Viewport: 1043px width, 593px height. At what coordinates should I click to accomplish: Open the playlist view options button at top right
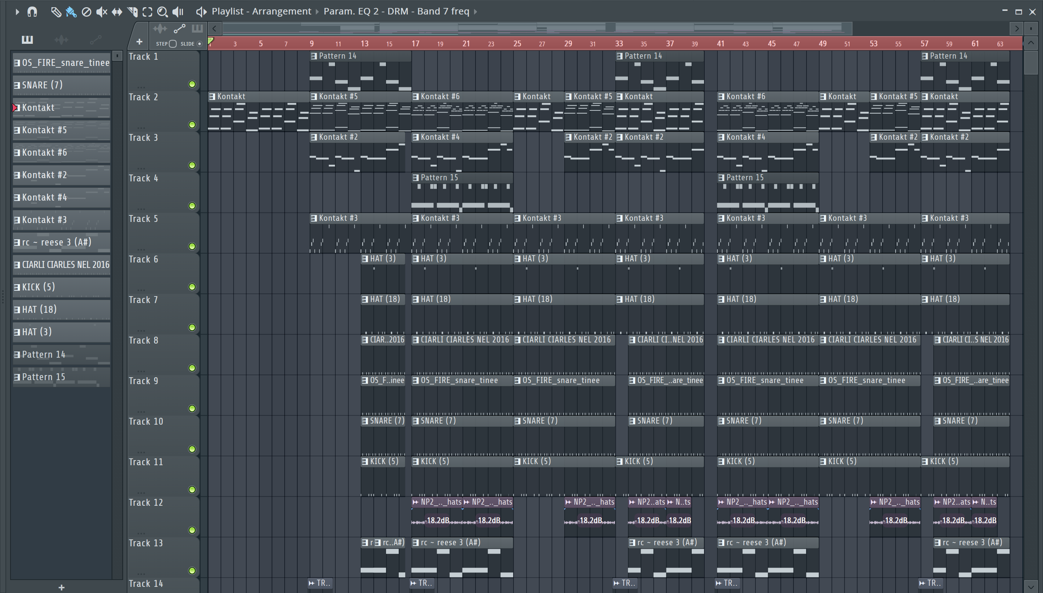(x=1031, y=28)
